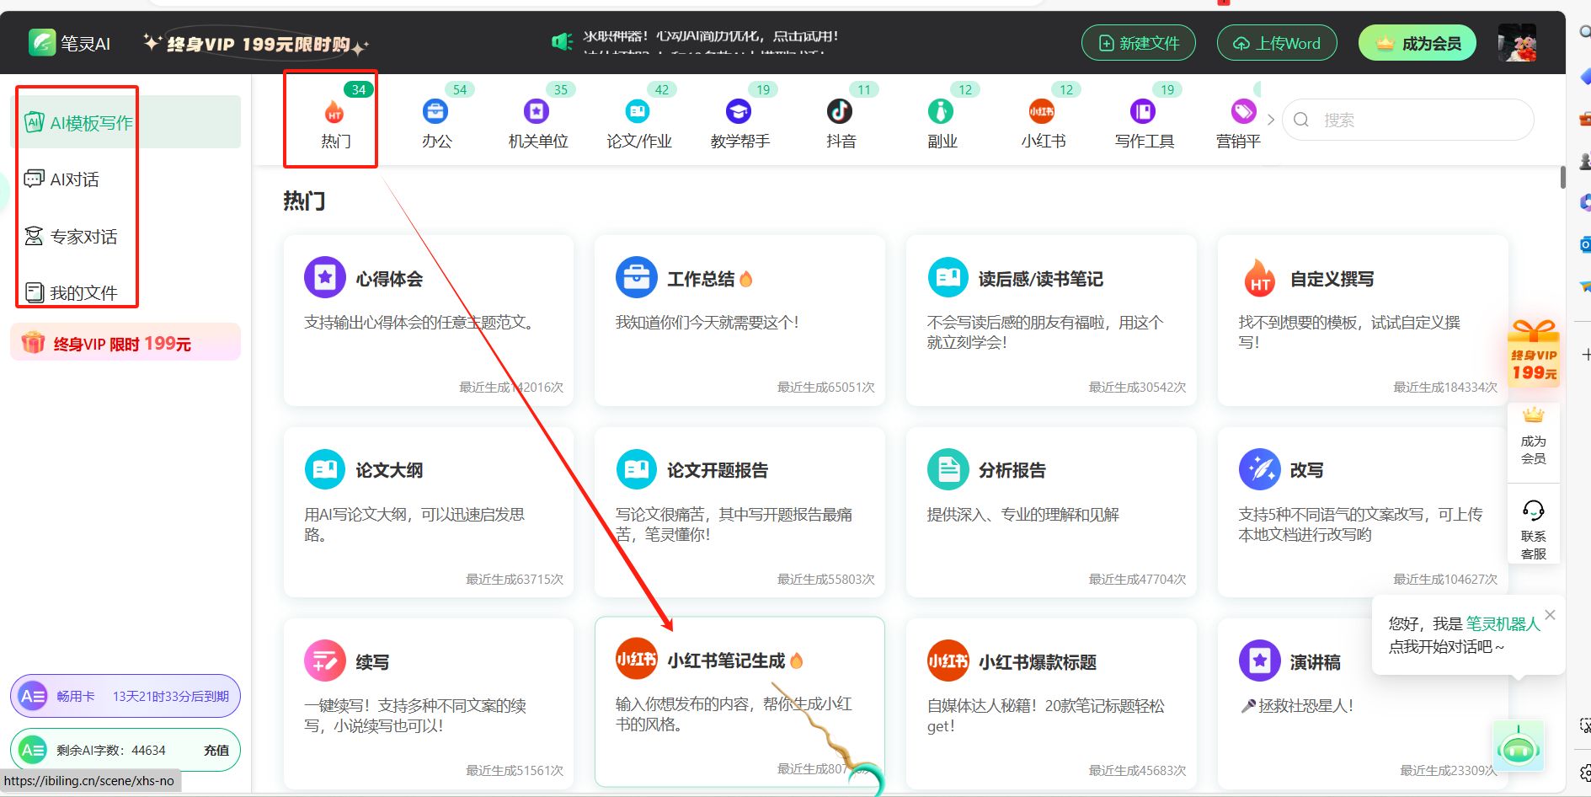This screenshot has width=1591, height=797.
Task: Click the 新建文件 button
Action: (1139, 43)
